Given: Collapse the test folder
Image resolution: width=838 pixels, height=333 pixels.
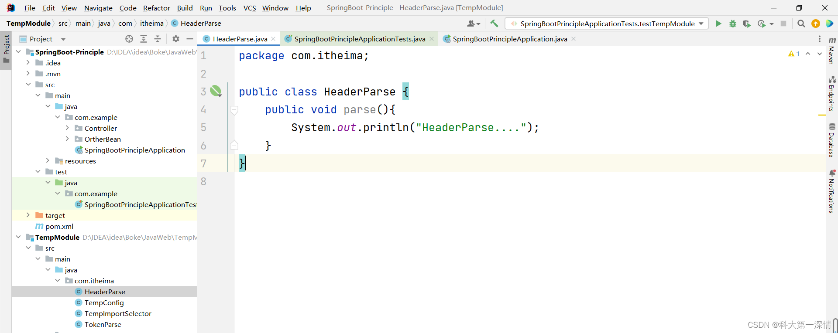Looking at the screenshot, I should pyautogui.click(x=38, y=172).
